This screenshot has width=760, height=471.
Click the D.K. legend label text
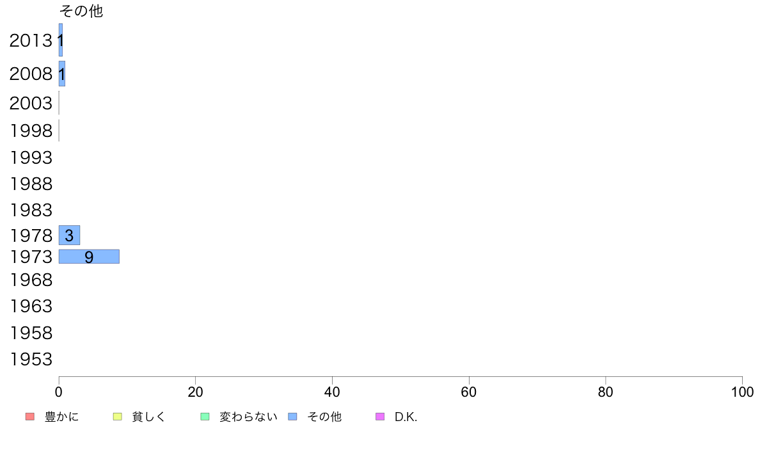(406, 417)
